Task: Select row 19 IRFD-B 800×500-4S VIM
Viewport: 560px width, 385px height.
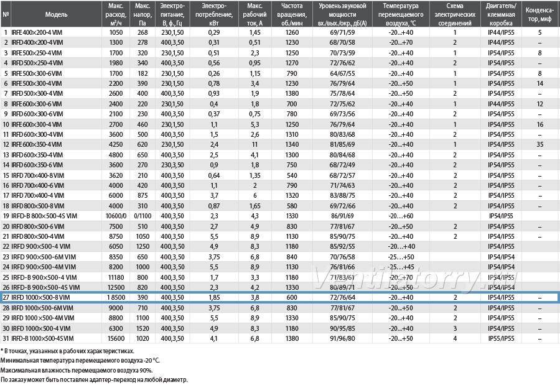Action: click(x=279, y=216)
